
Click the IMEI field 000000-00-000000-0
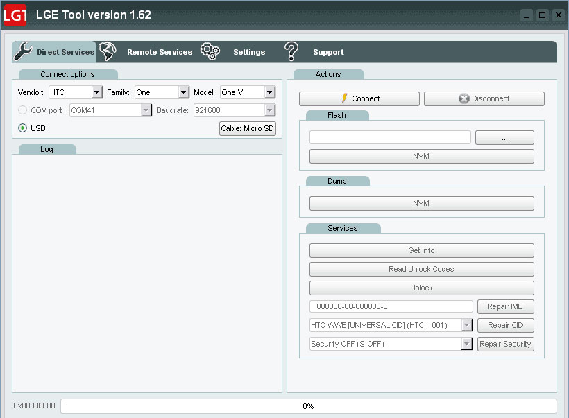[x=391, y=306]
